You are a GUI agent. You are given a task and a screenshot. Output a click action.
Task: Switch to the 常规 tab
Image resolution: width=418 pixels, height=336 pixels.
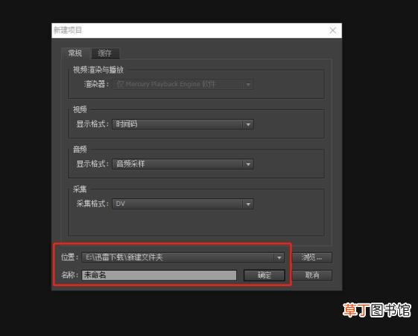point(76,54)
